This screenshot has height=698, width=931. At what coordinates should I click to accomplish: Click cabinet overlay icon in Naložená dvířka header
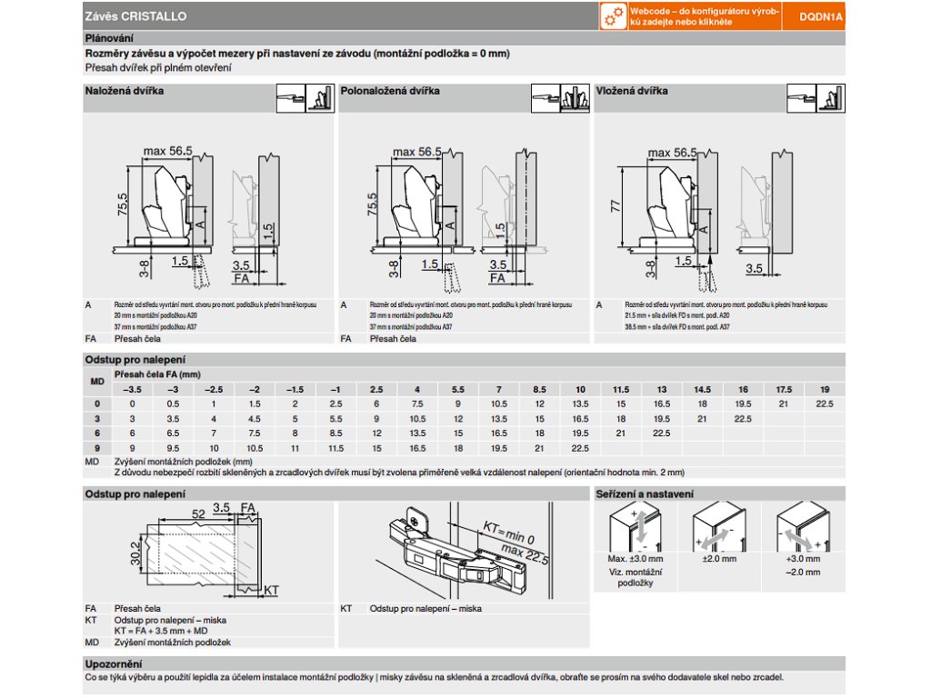click(x=320, y=96)
